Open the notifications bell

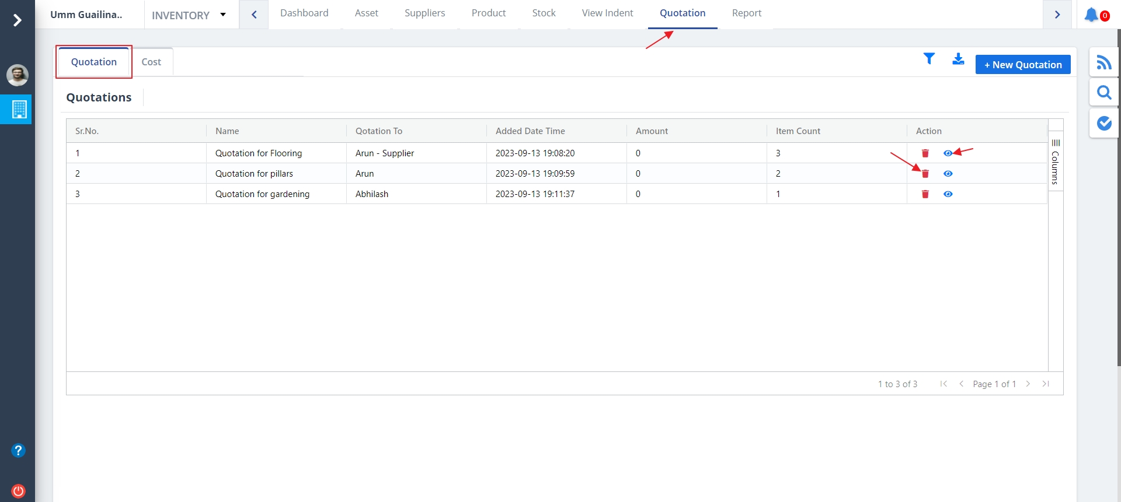tap(1091, 15)
